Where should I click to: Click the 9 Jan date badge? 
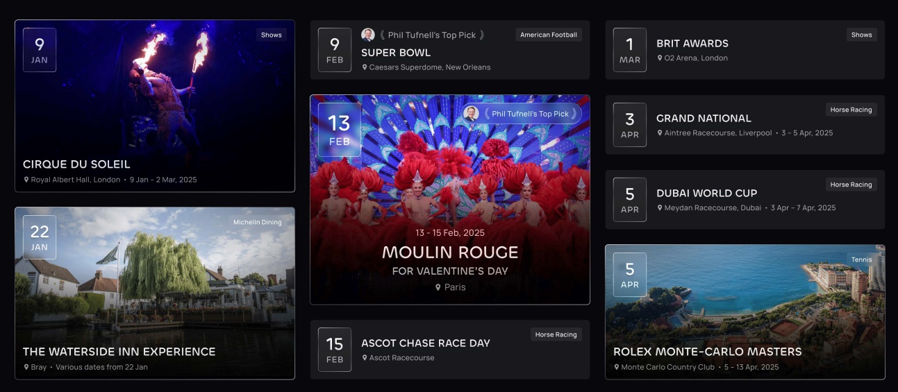point(40,50)
